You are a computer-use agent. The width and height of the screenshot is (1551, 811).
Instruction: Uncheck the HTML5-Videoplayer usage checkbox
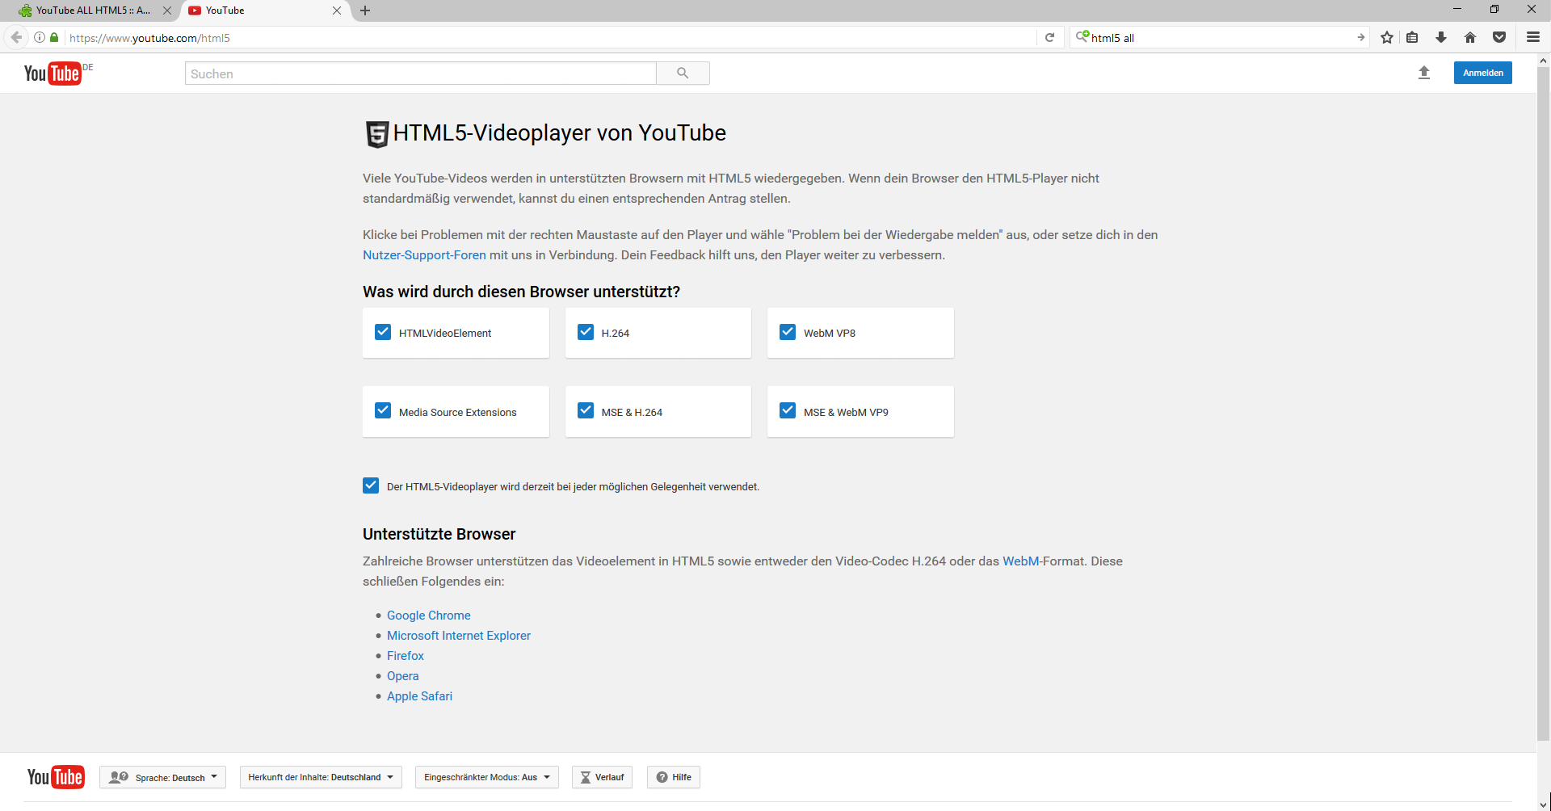pyautogui.click(x=371, y=485)
